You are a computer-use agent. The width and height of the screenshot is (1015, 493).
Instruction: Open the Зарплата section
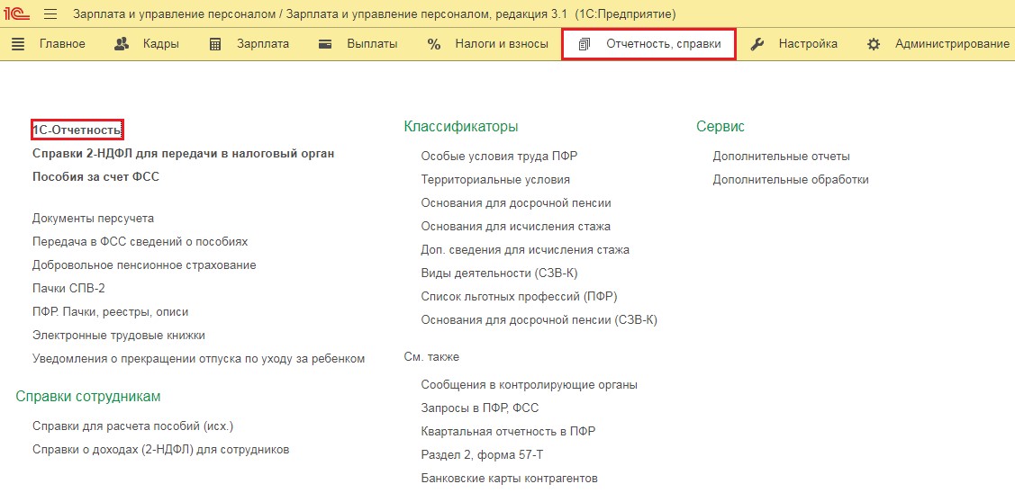pos(263,44)
